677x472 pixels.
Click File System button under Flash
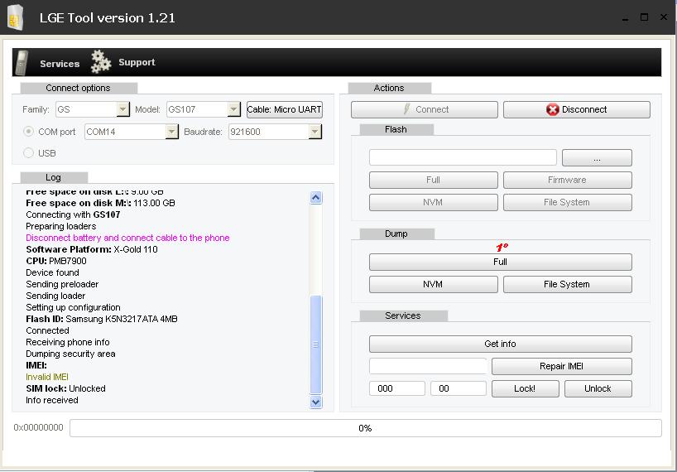click(x=567, y=203)
